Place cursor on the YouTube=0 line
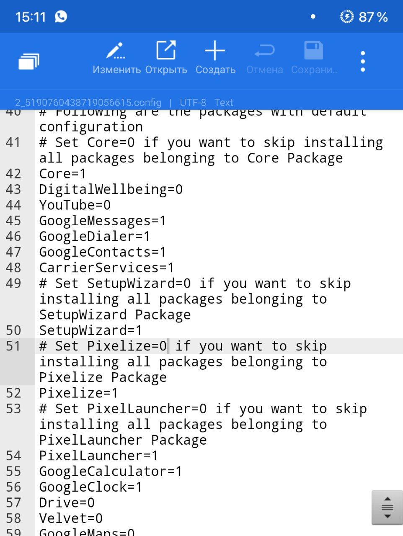This screenshot has width=403, height=536. [75, 205]
